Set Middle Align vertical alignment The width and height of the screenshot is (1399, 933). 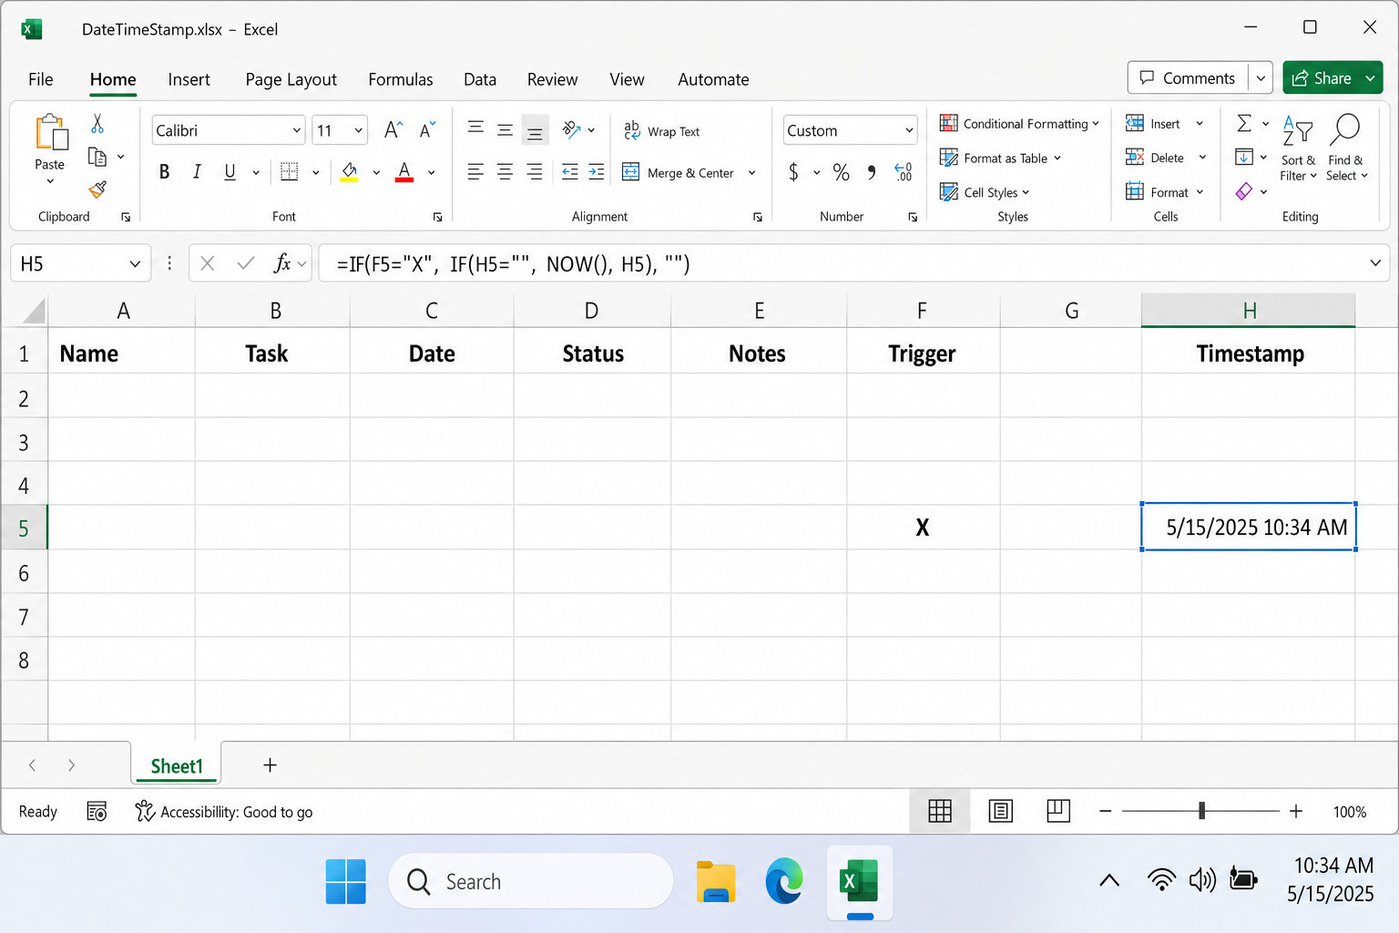coord(505,129)
